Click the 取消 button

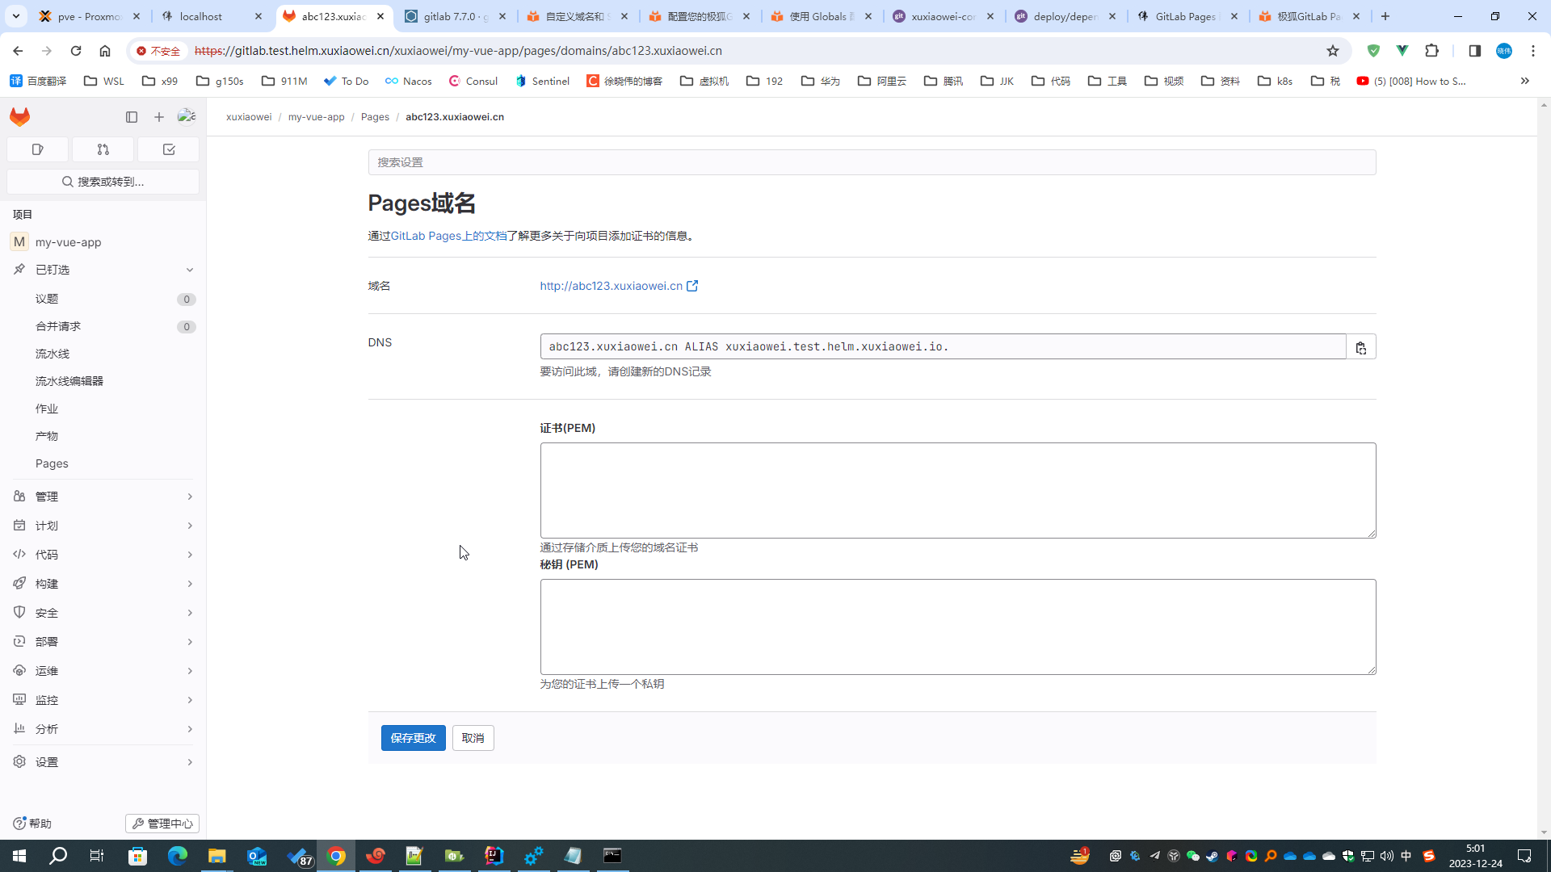[473, 738]
